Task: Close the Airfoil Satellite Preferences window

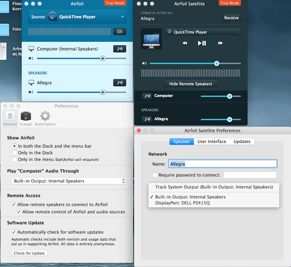Action: pos(139,131)
